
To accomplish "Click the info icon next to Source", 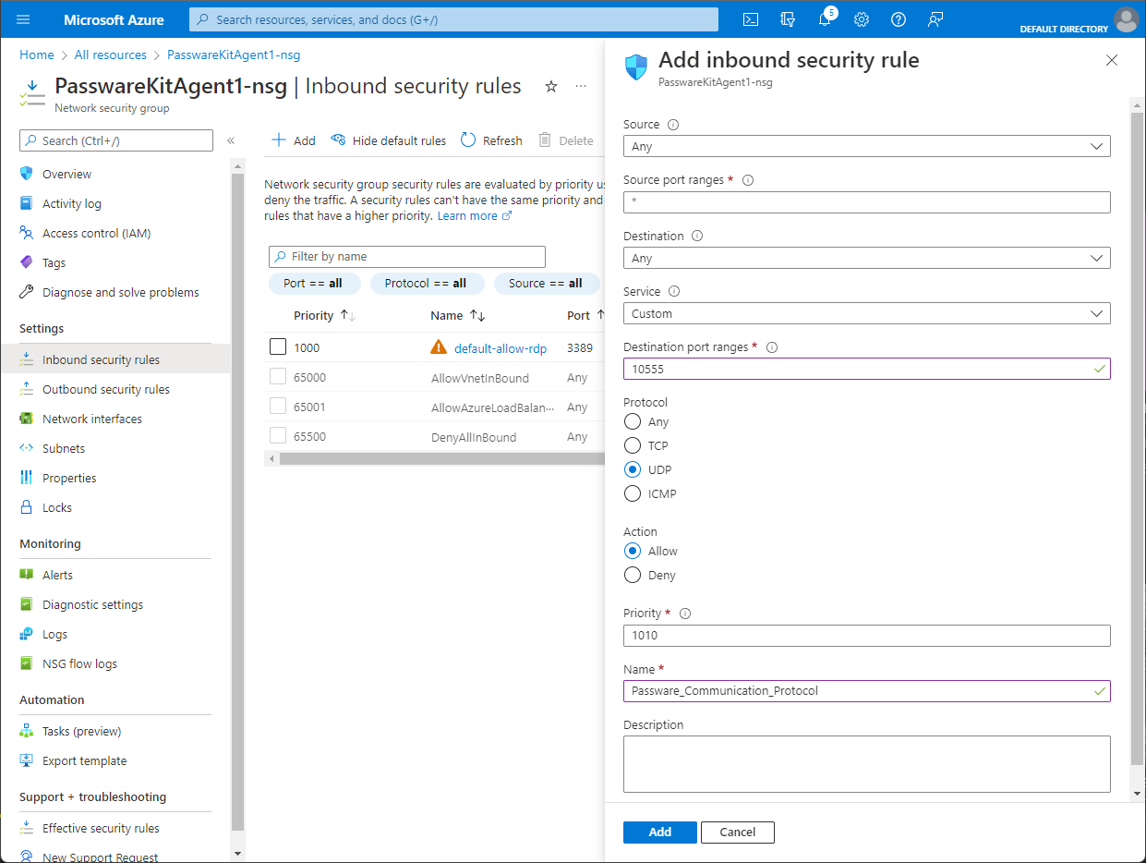I will [673, 125].
